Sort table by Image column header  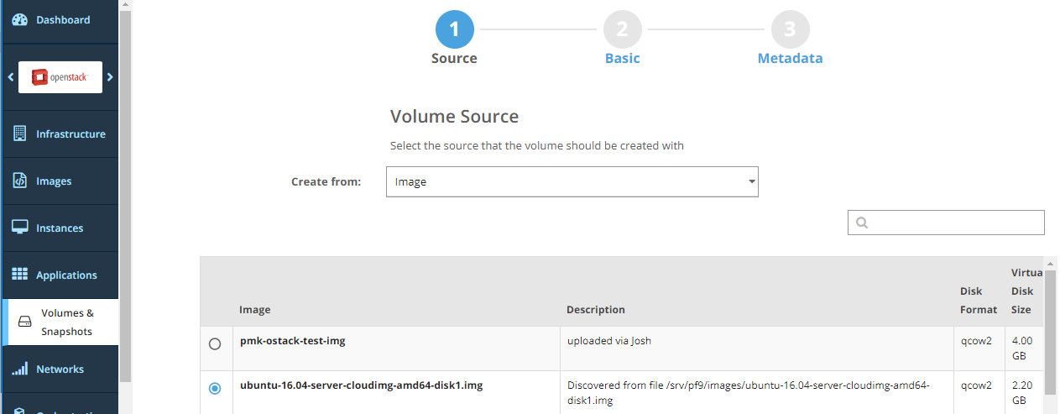[x=255, y=309]
